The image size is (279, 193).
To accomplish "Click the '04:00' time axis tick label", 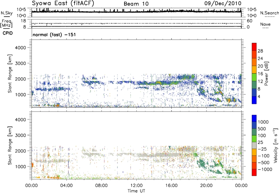I will (x=66, y=186).
